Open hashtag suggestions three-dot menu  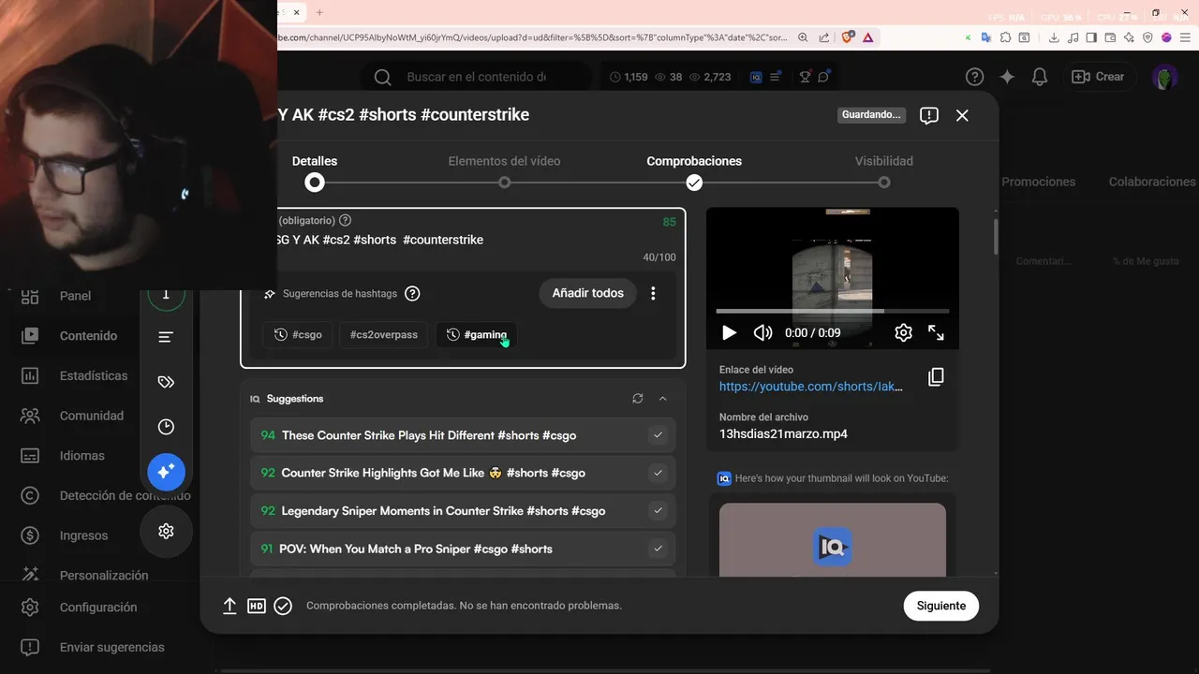pyautogui.click(x=653, y=293)
